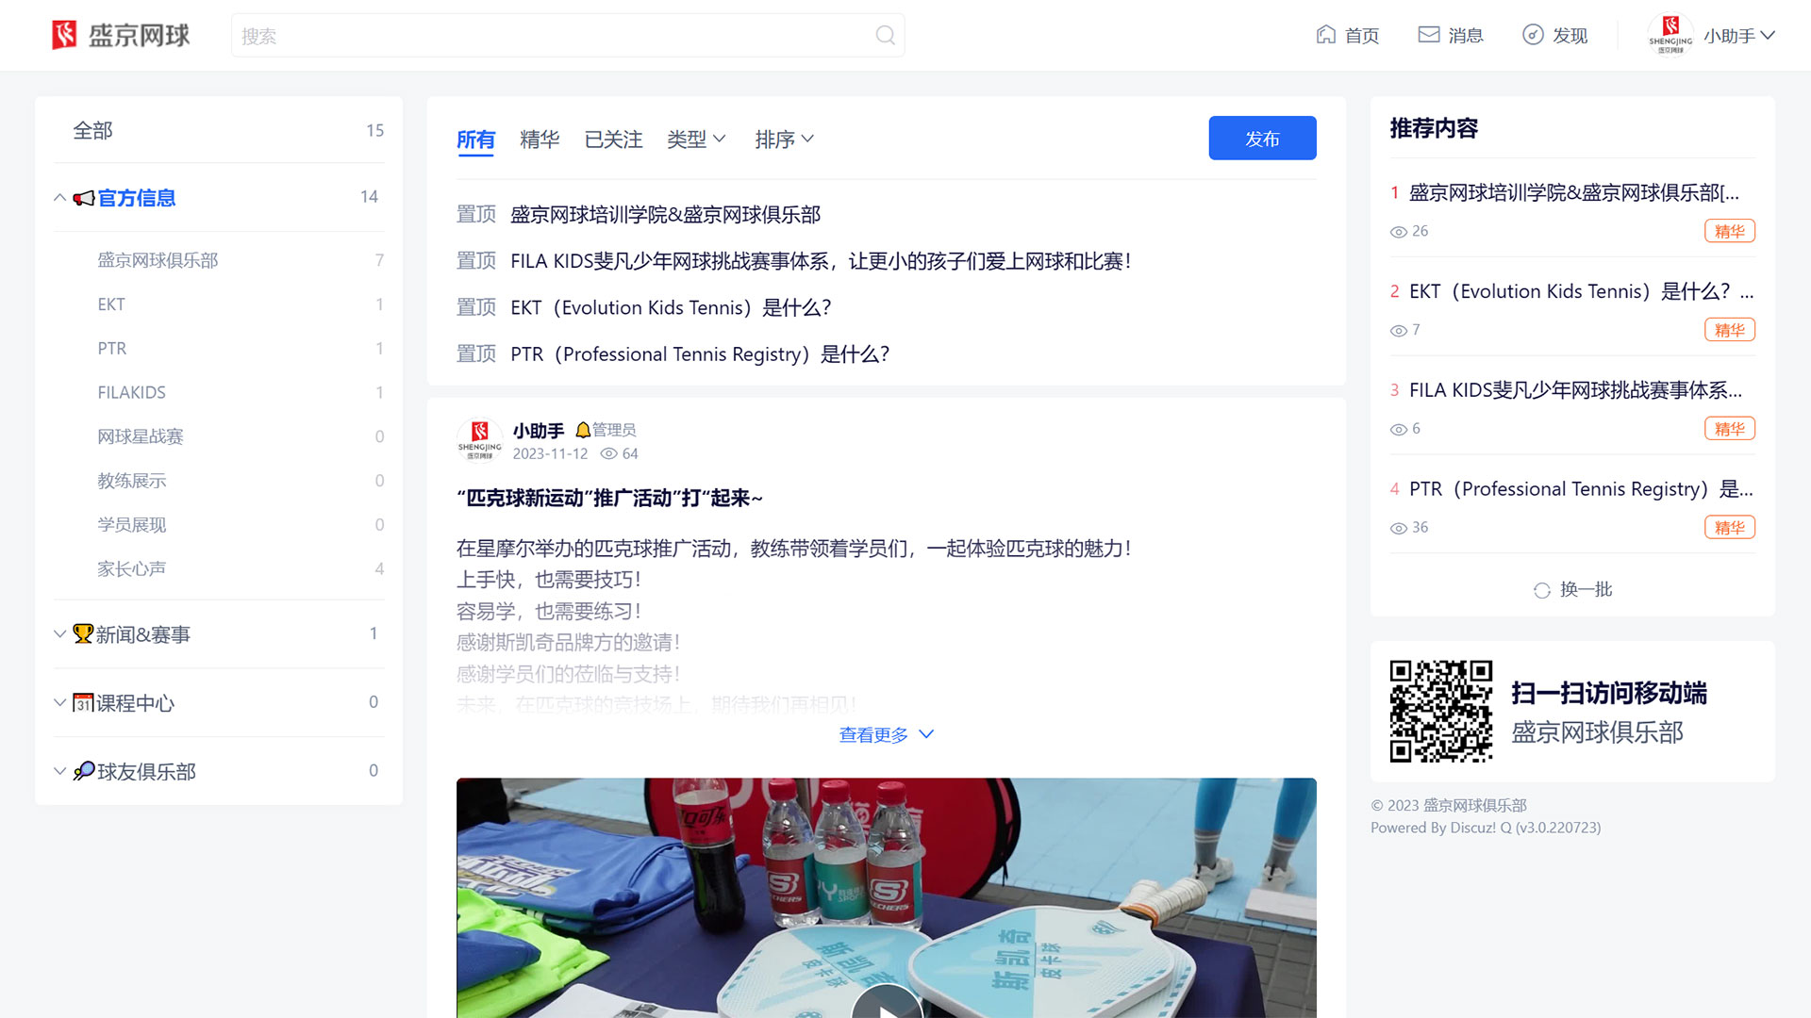Open pinned EKT (Evolution Kids Tennis) post
The height and width of the screenshot is (1018, 1811).
tap(671, 307)
